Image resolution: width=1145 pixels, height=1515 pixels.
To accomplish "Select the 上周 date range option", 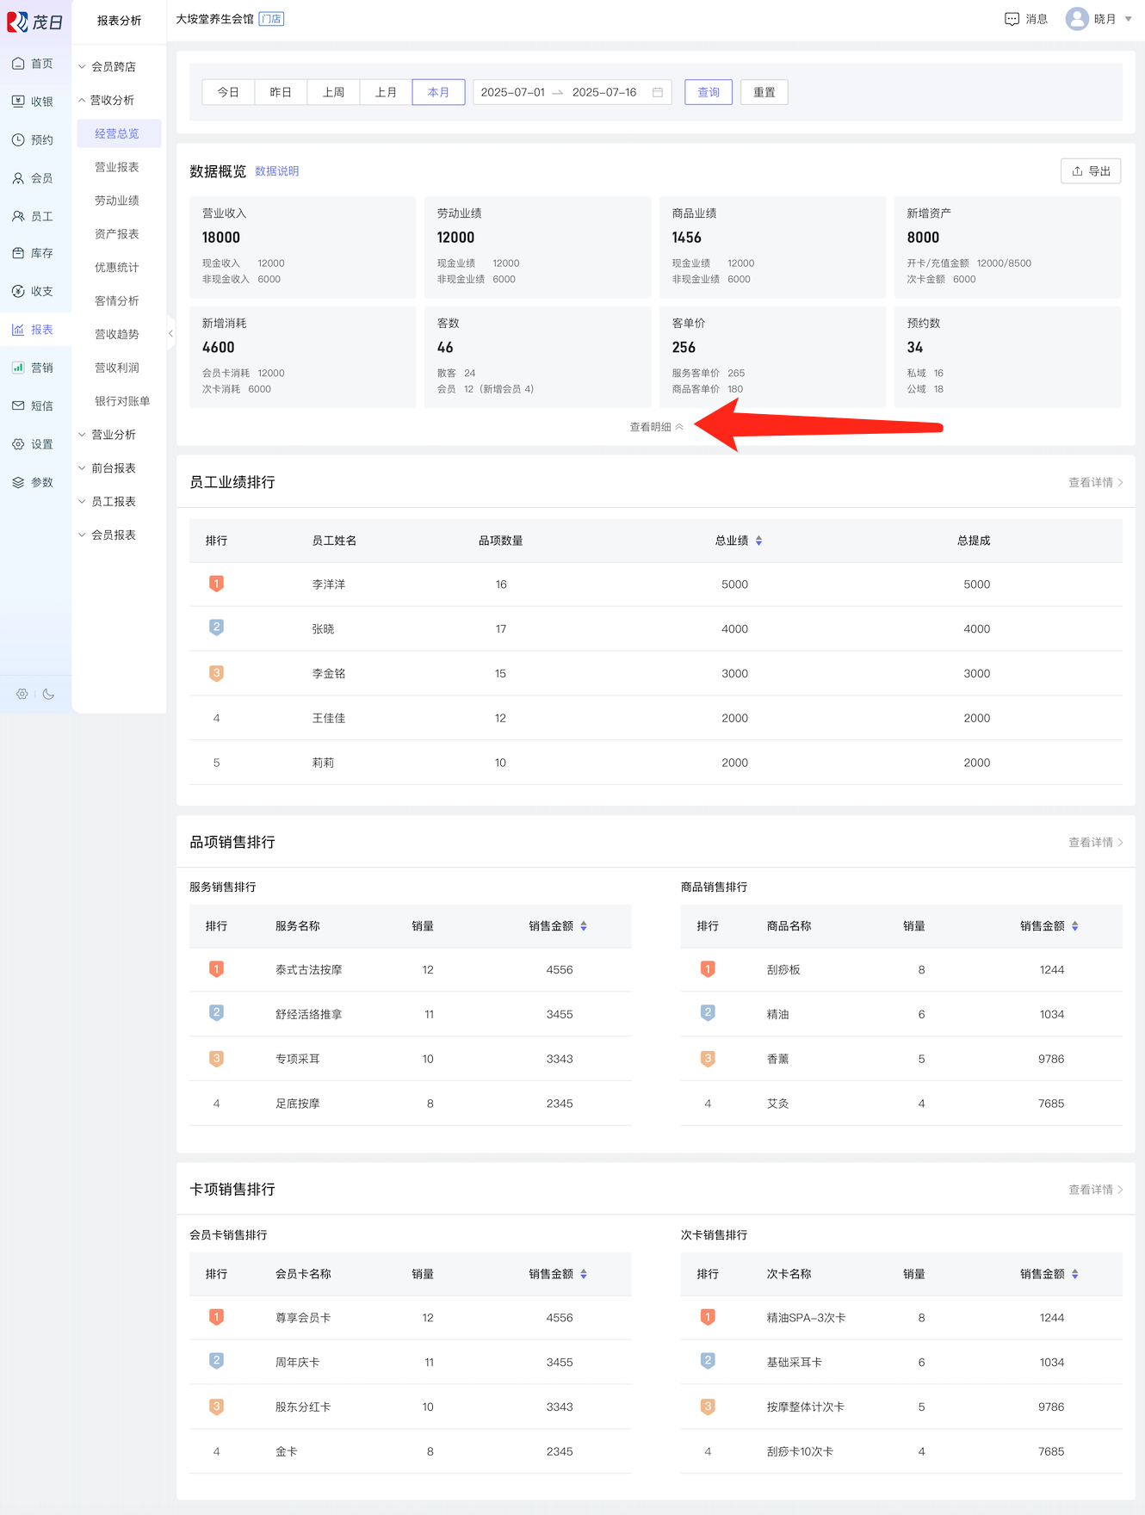I will (333, 92).
